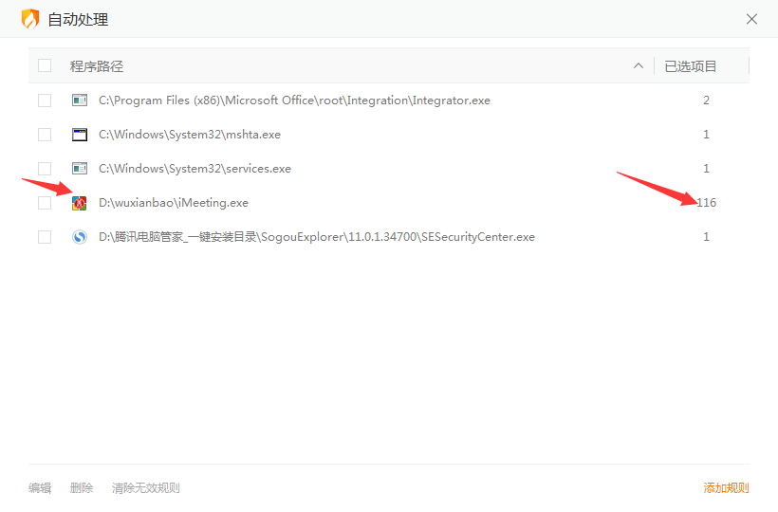This screenshot has width=778, height=512.
Task: Click the 编辑 button at bottom
Action: 40,488
